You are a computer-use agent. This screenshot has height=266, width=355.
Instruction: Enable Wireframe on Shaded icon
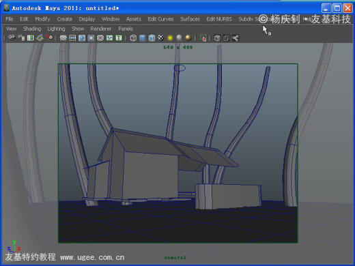[152, 38]
